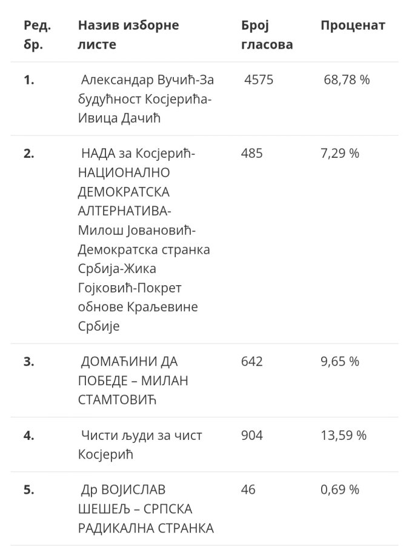
Task: Select the ДОМАЋИНИ ДА ПОБЕДЕ list name
Action: (133, 380)
